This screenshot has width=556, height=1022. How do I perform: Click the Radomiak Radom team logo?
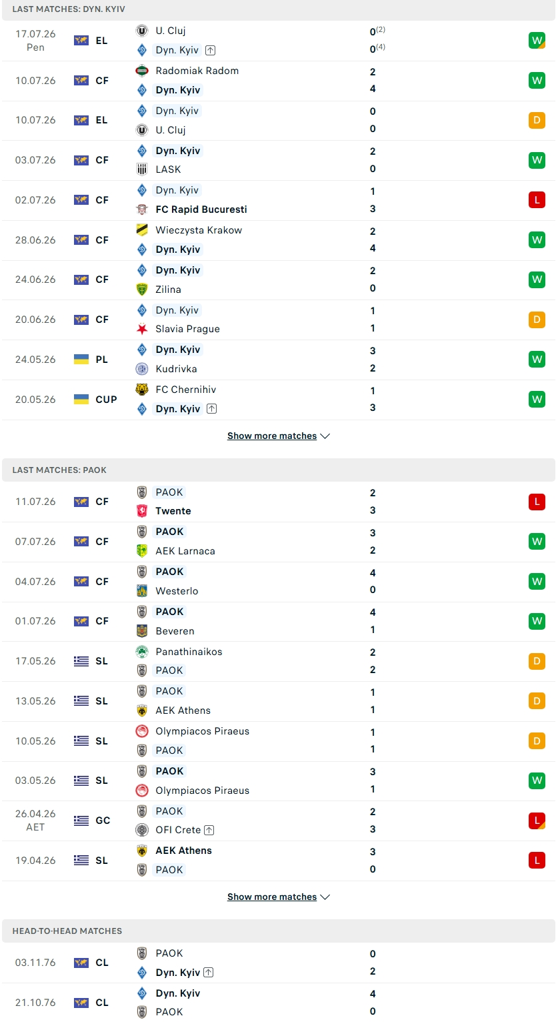(x=142, y=71)
